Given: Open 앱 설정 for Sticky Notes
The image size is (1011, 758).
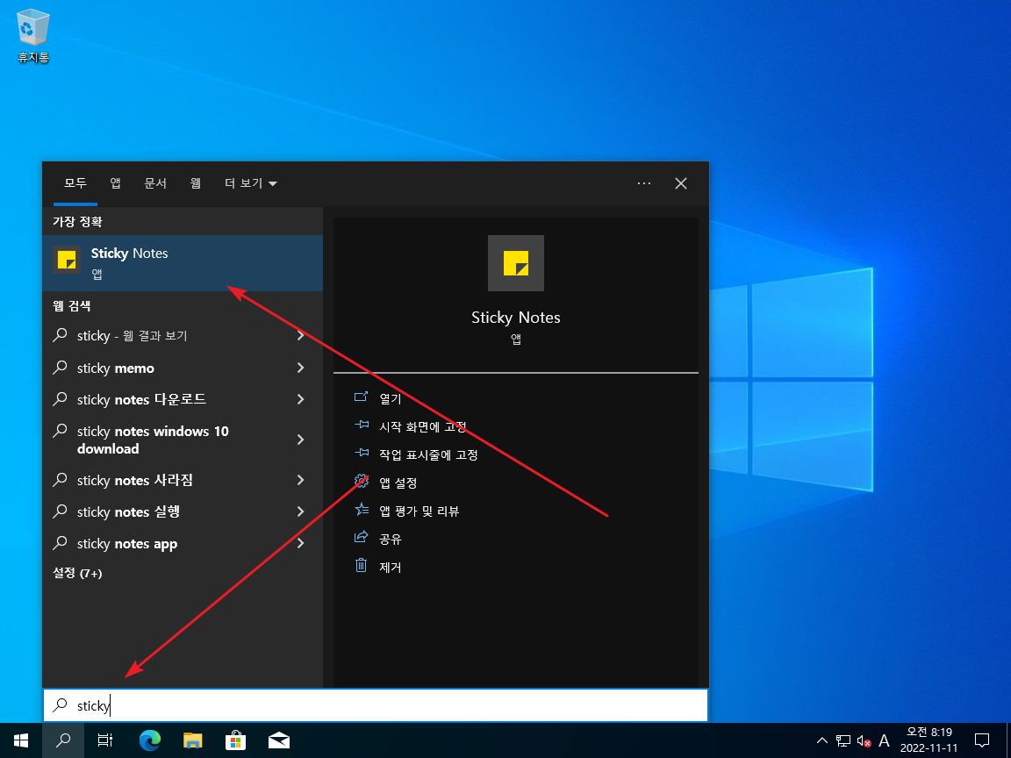Looking at the screenshot, I should (x=398, y=483).
